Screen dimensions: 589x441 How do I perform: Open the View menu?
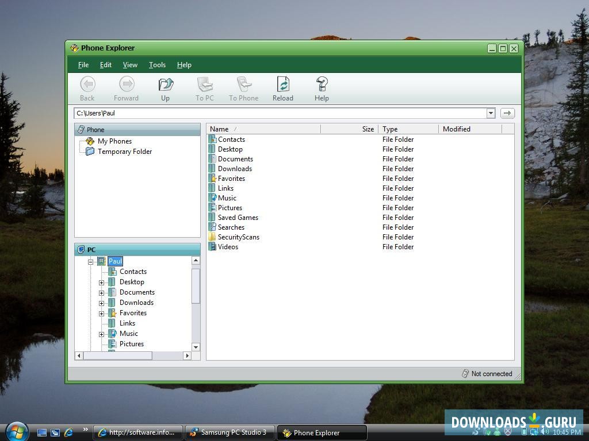(x=130, y=65)
